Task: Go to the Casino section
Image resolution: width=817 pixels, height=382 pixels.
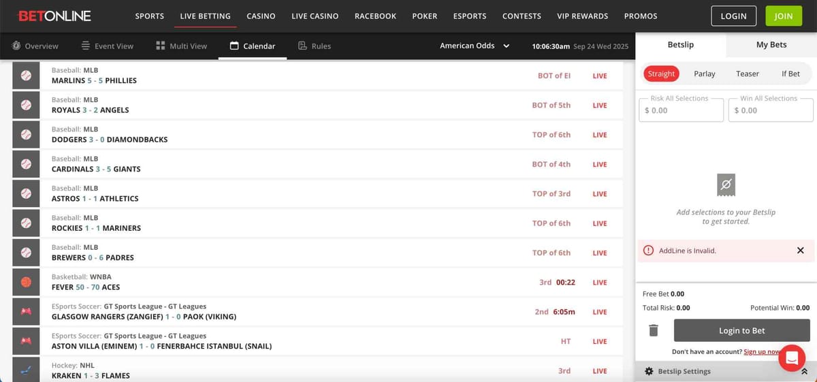Action: pyautogui.click(x=261, y=16)
